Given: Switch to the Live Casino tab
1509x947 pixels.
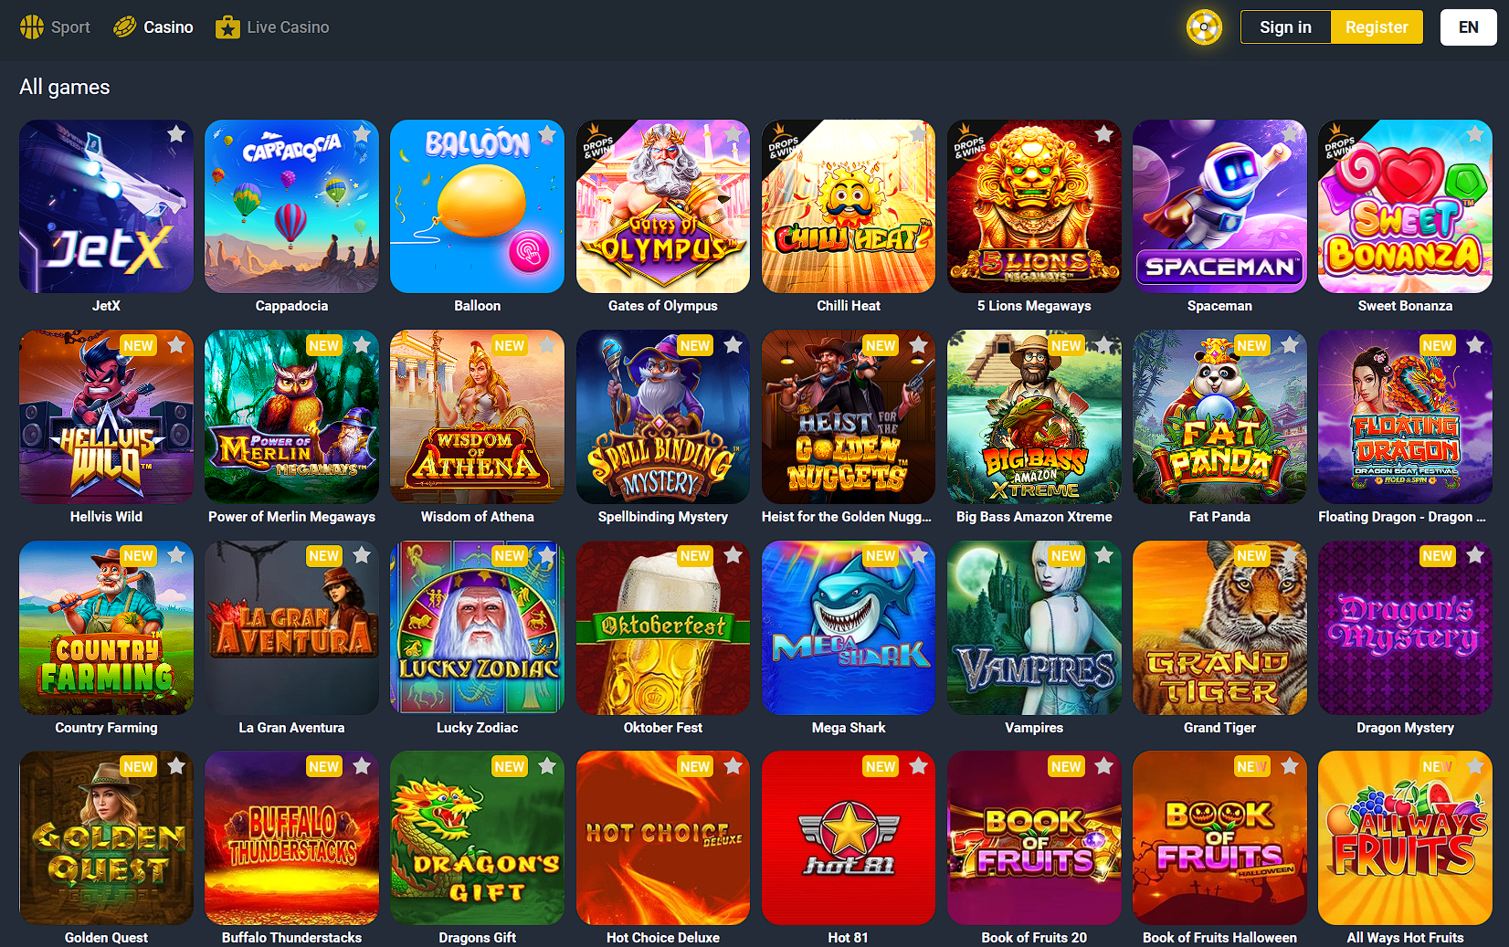Looking at the screenshot, I should 272,27.
